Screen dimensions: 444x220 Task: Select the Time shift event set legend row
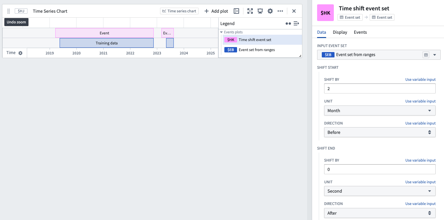pyautogui.click(x=262, y=40)
